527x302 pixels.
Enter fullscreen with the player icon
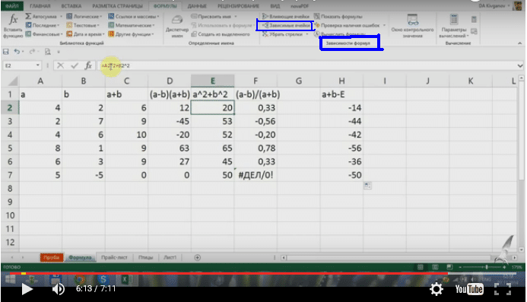(503, 289)
